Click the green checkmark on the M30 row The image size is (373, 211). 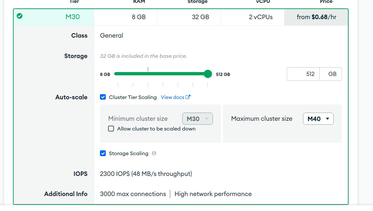(19, 16)
